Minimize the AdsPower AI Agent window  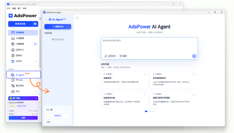(x=208, y=12)
